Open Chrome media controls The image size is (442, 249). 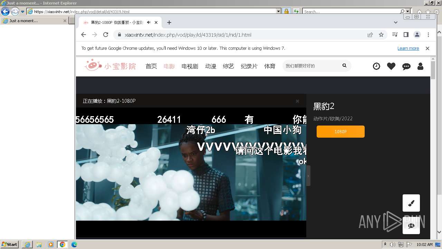(395, 35)
